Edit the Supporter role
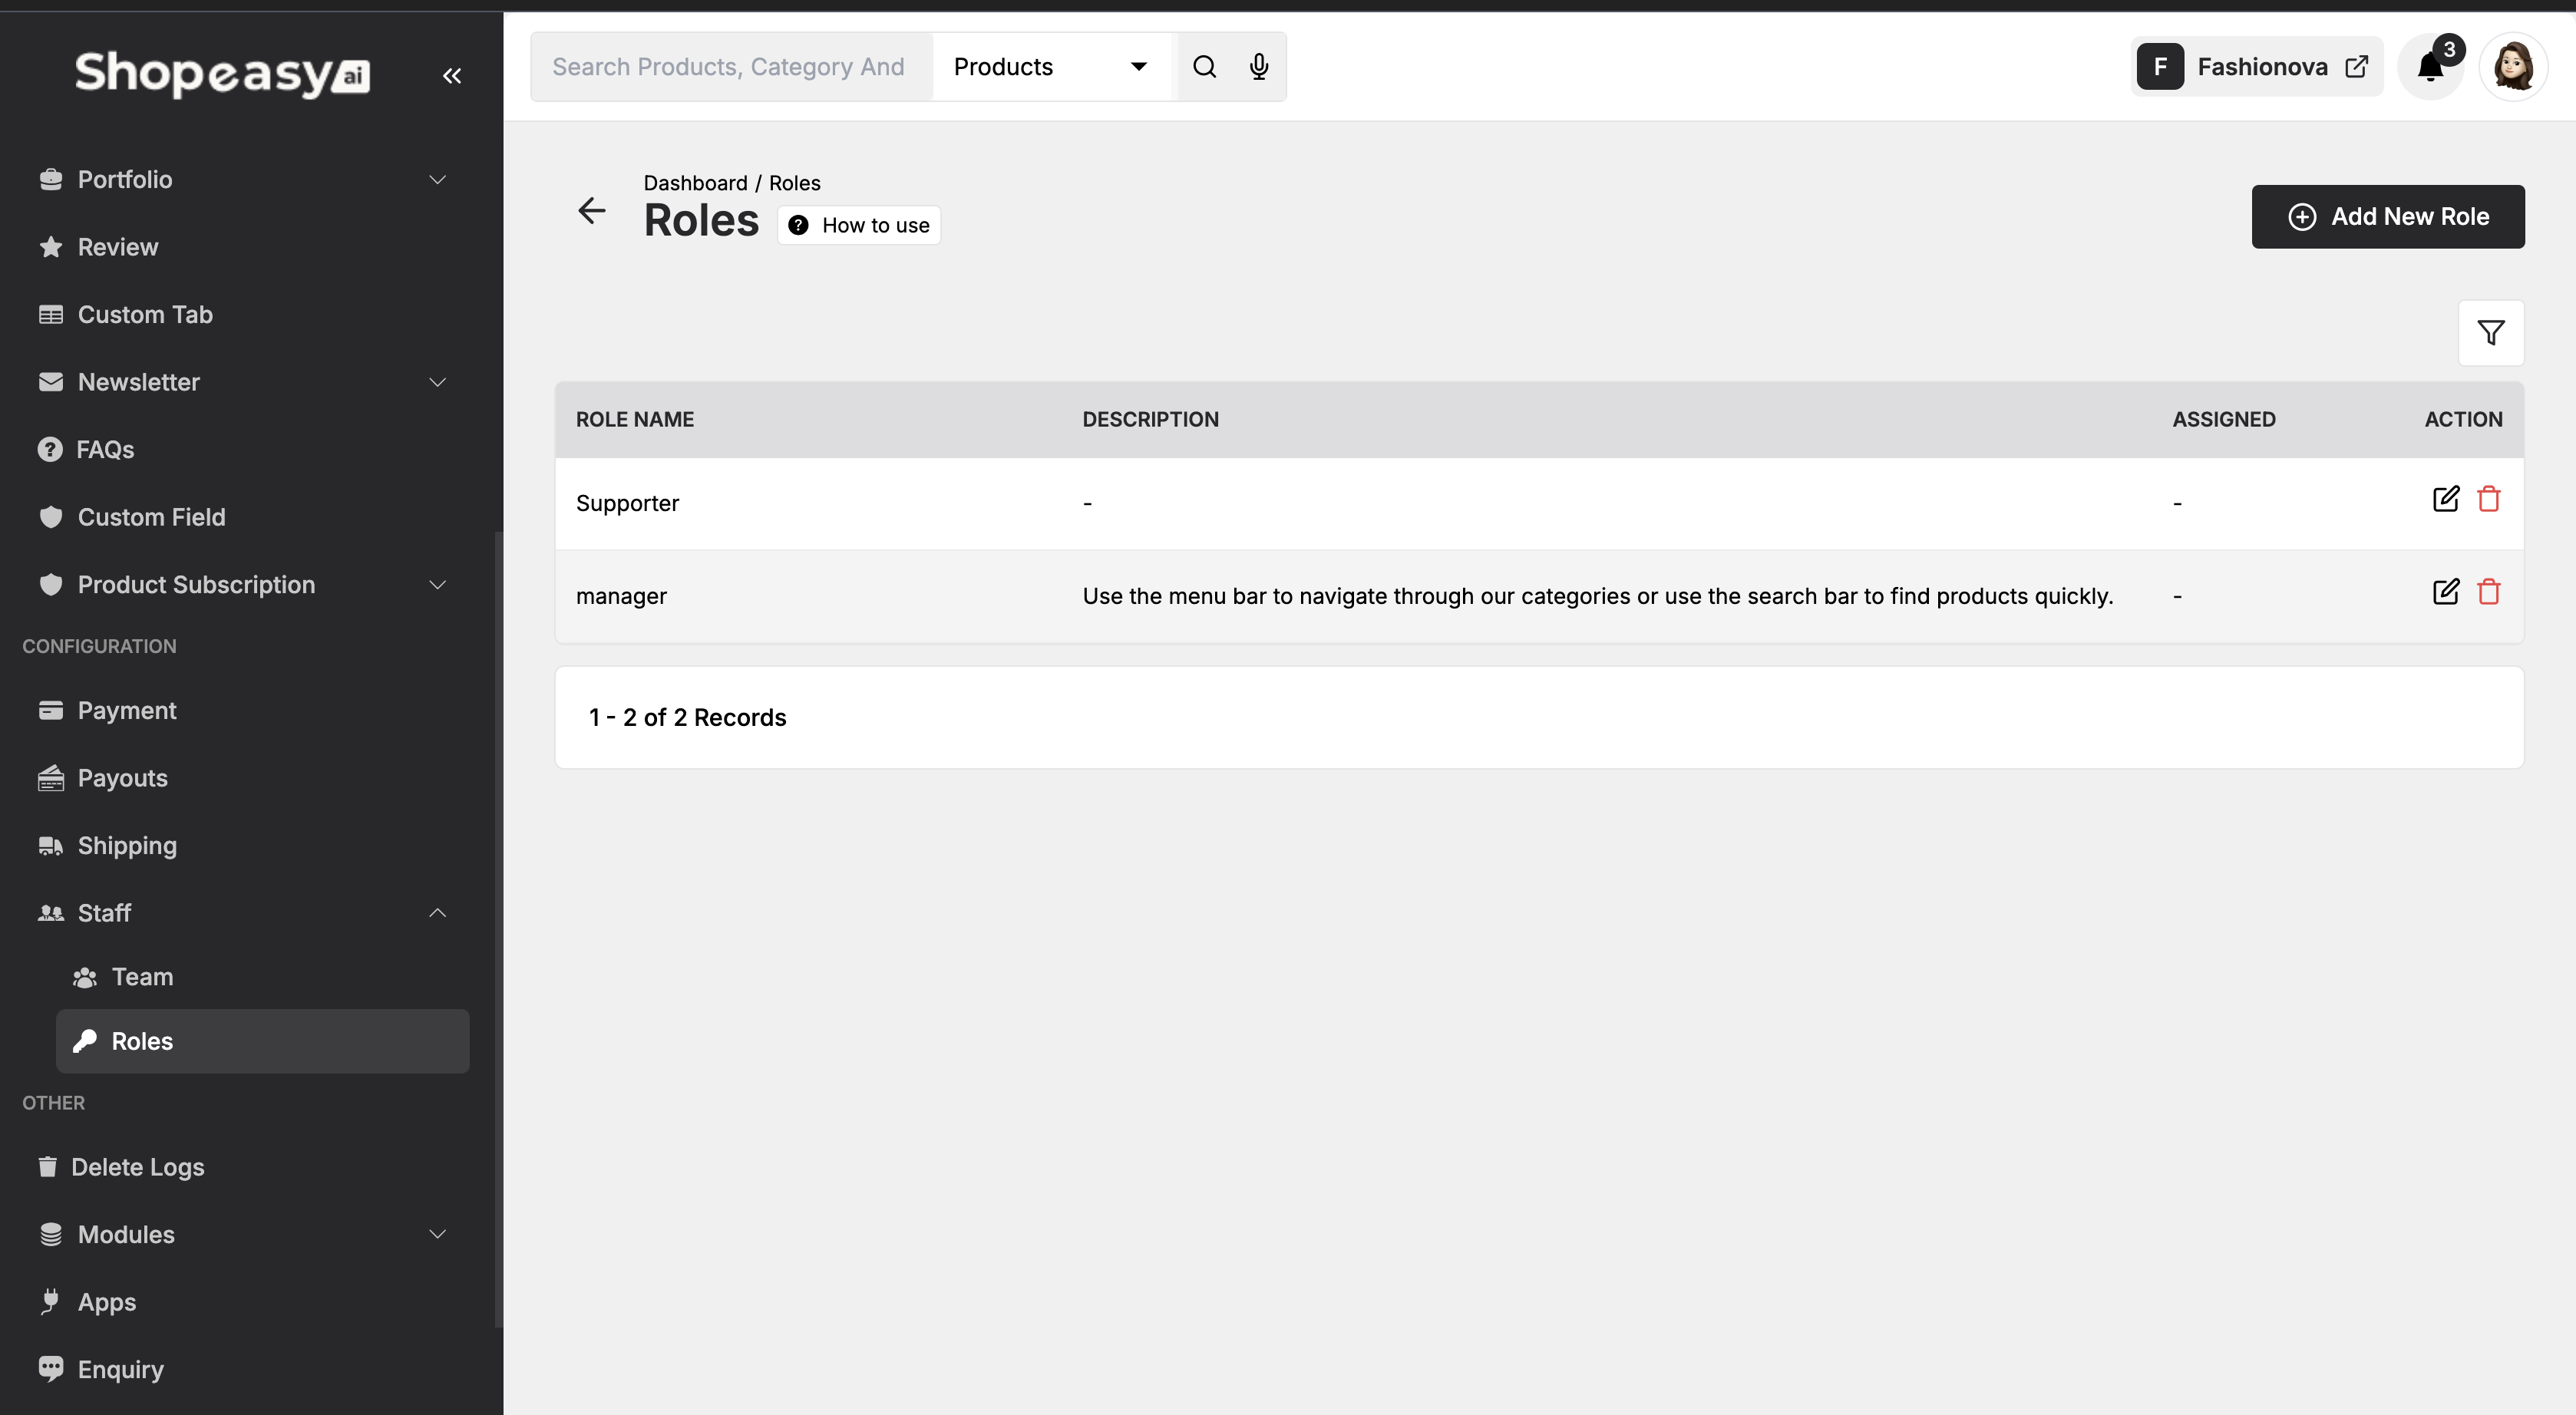This screenshot has height=1415, width=2576. coord(2445,499)
